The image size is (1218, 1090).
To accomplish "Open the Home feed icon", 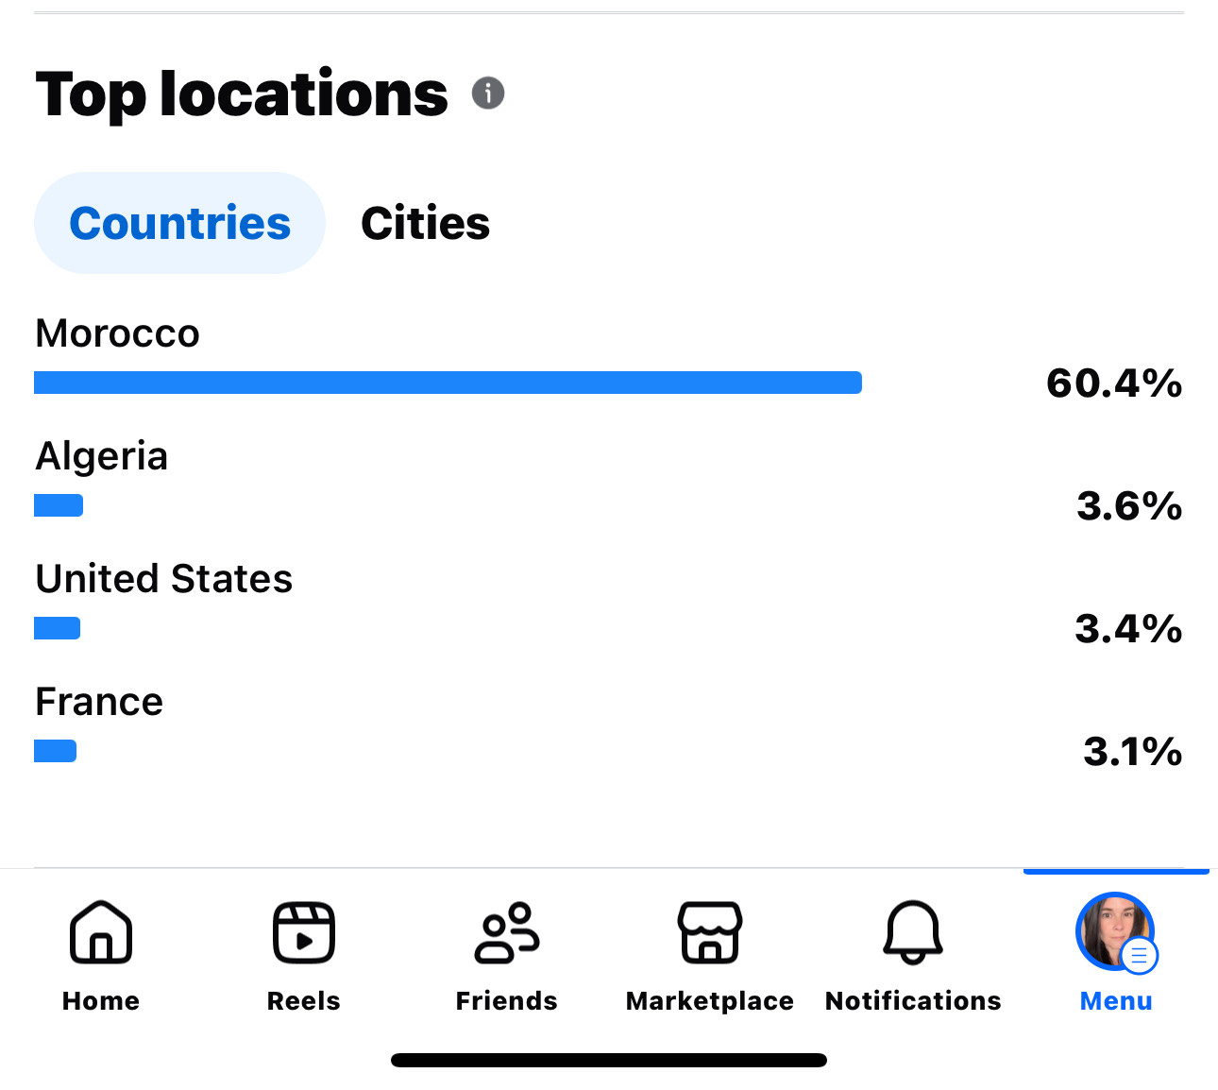I will coord(101,932).
